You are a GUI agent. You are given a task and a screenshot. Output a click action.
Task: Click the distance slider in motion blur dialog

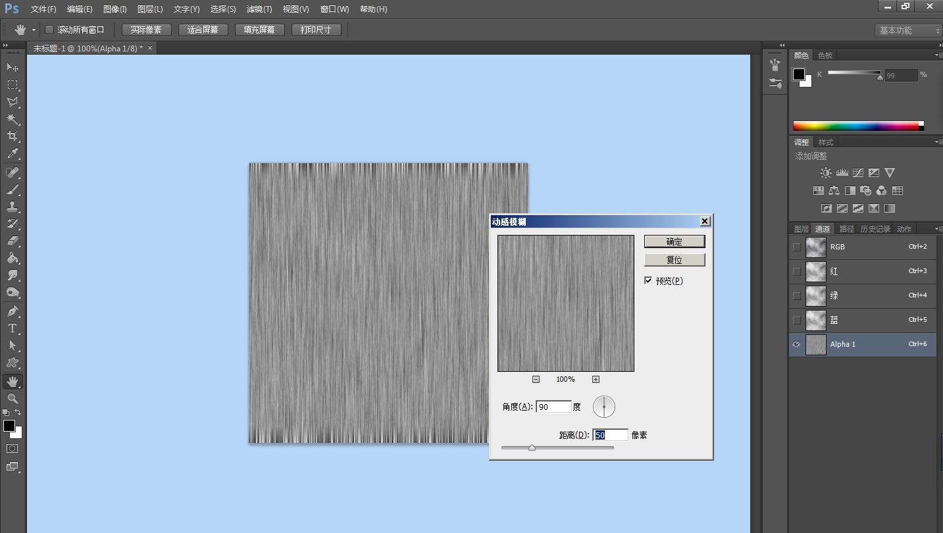coord(532,447)
